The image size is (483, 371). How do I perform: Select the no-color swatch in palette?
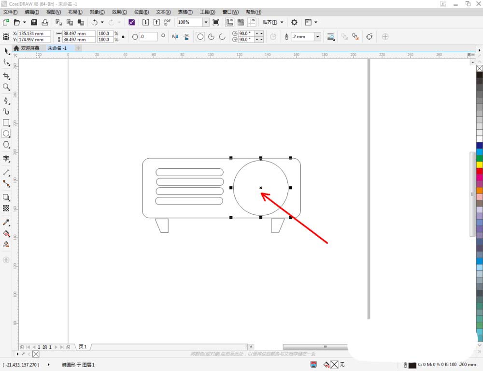tap(479, 68)
